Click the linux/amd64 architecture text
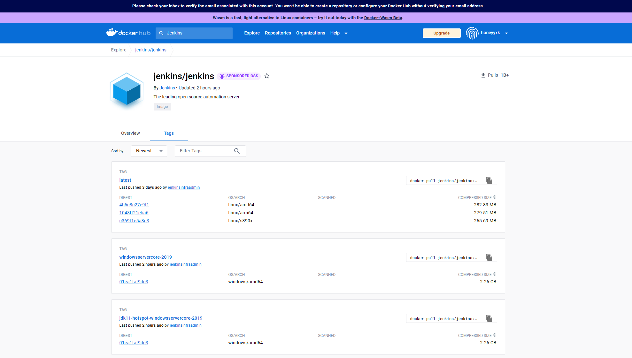The width and height of the screenshot is (632, 358). coord(241,205)
